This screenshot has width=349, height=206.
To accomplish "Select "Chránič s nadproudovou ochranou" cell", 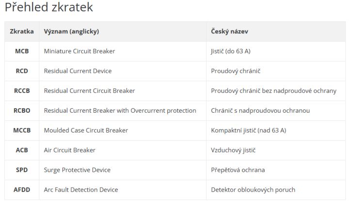I will [x=260, y=110].
